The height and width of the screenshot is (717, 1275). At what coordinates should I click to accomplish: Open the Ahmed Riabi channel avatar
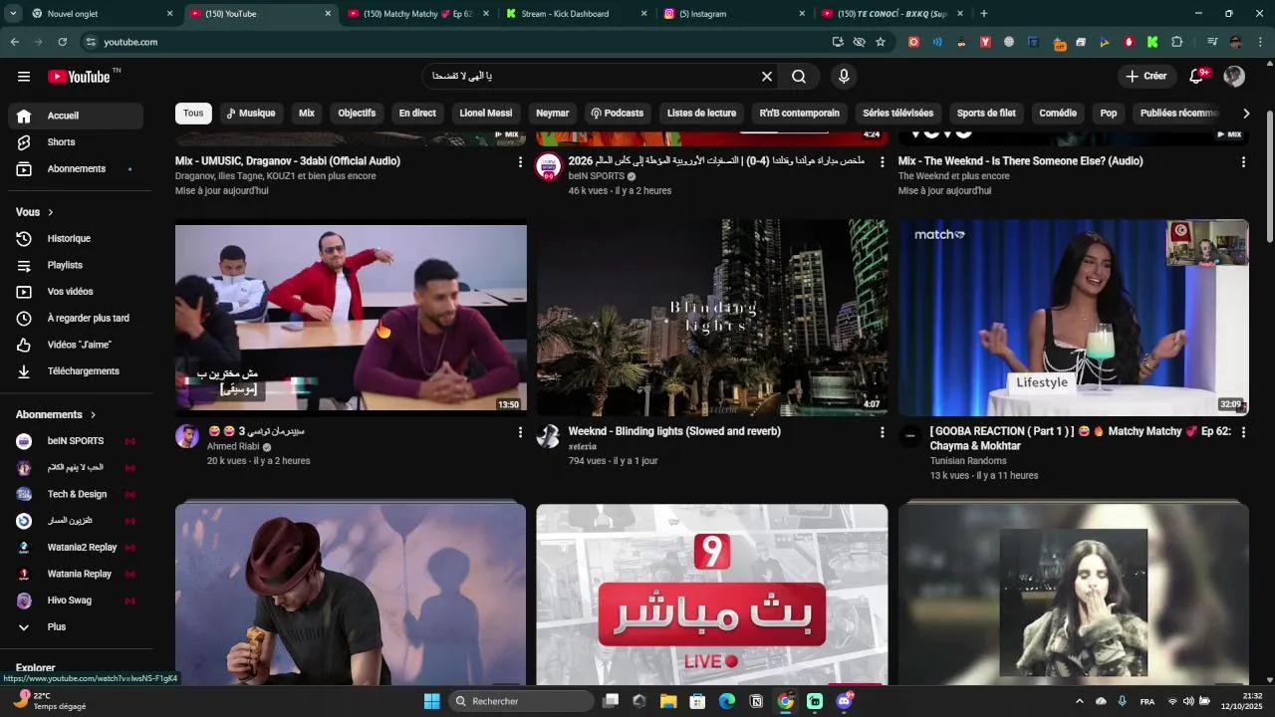tap(187, 436)
